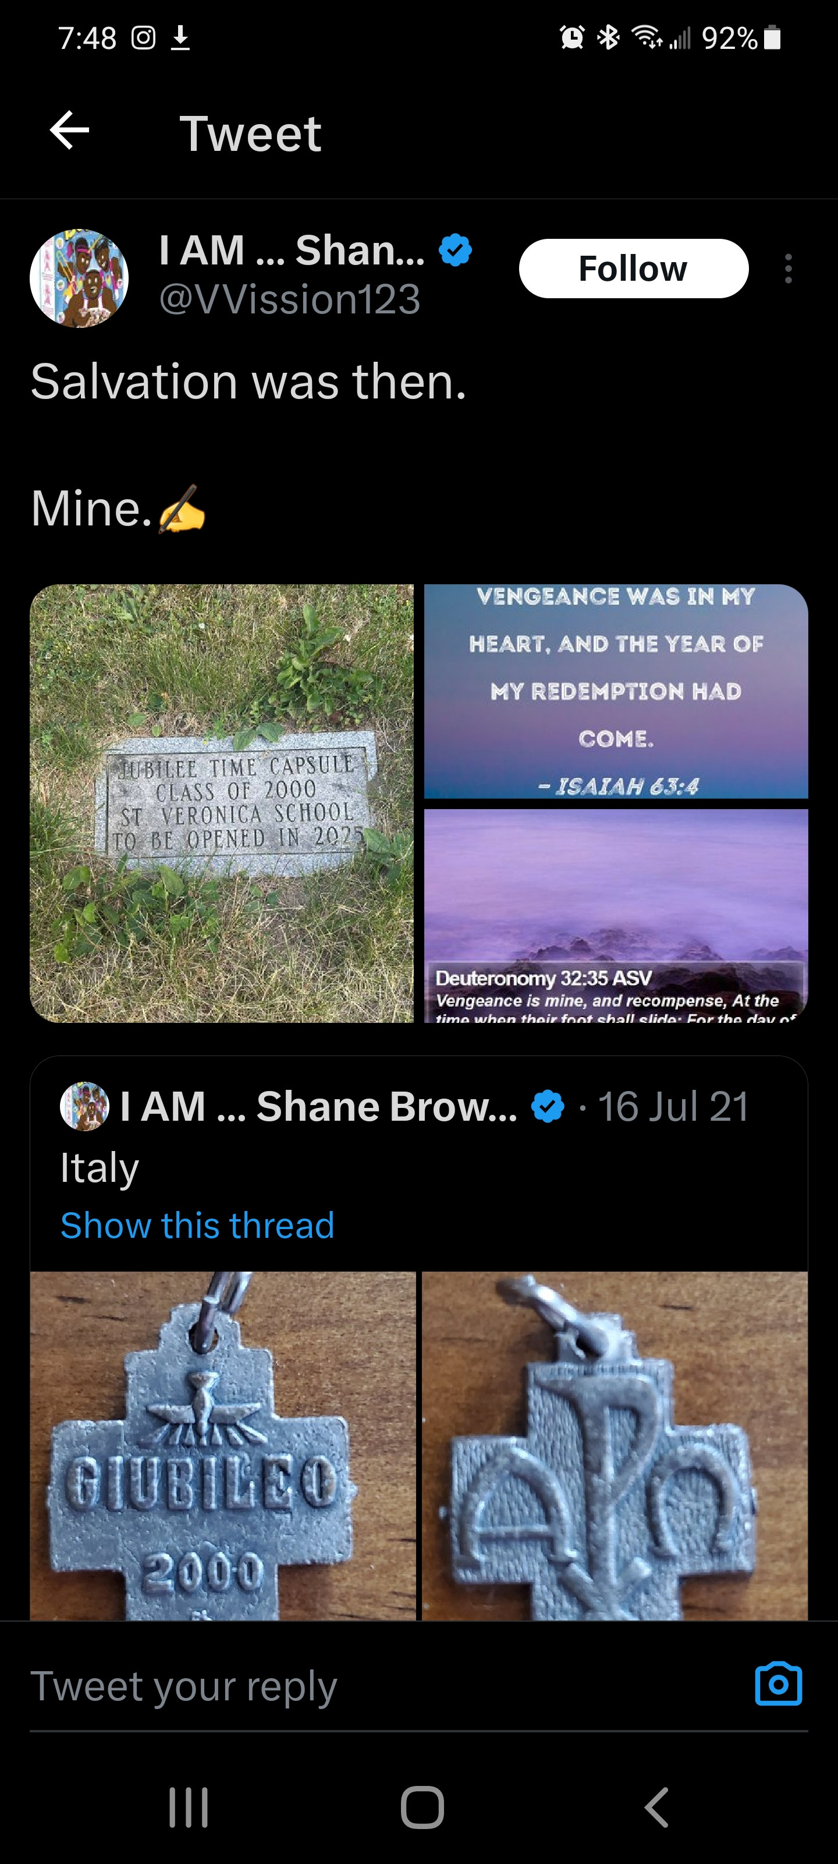Open the 'Show this thread' link

tap(197, 1225)
